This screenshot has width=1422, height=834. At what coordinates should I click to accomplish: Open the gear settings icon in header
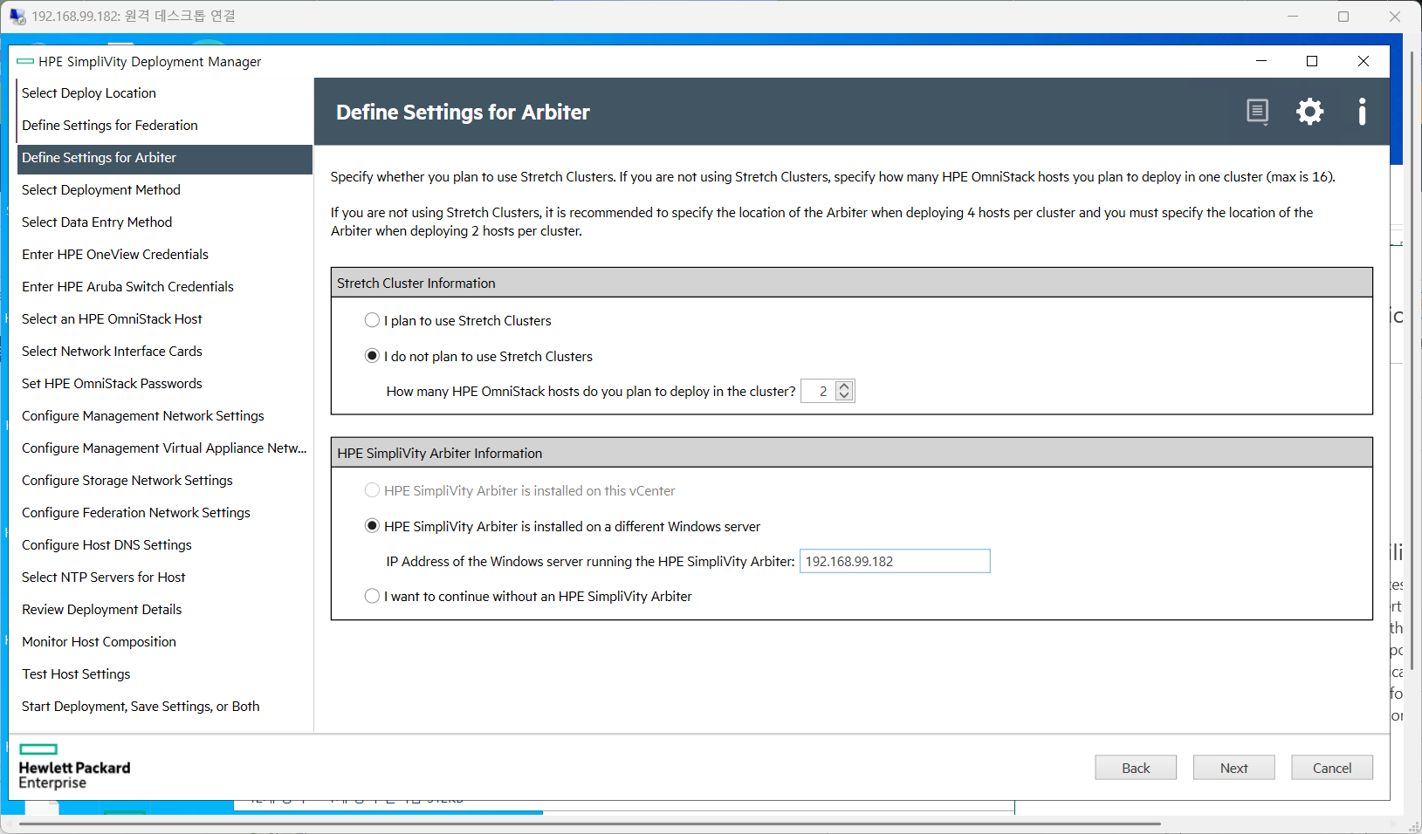click(x=1309, y=112)
